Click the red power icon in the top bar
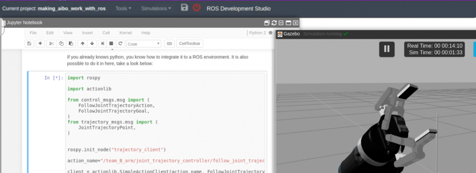This screenshot has width=476, height=173. 197,8
